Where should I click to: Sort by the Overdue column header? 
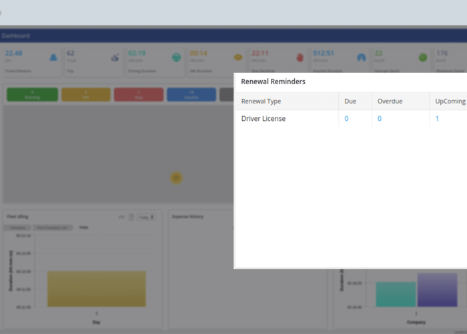390,102
